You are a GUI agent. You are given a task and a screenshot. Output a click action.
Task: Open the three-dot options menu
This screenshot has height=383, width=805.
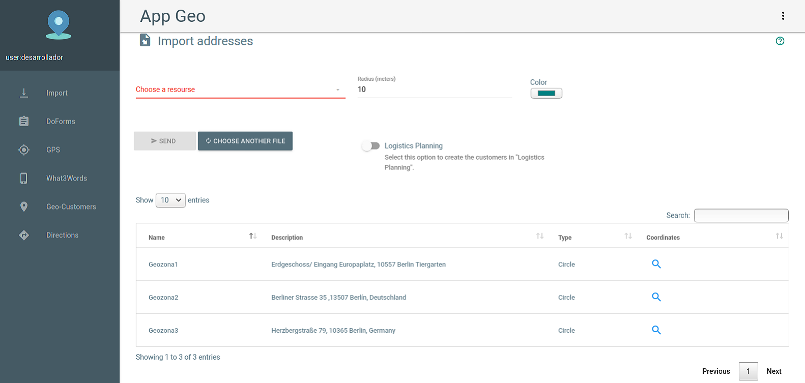pyautogui.click(x=783, y=16)
